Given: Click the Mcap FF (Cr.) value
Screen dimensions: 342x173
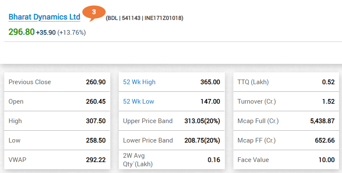Looking at the screenshot, I should coord(325,140).
